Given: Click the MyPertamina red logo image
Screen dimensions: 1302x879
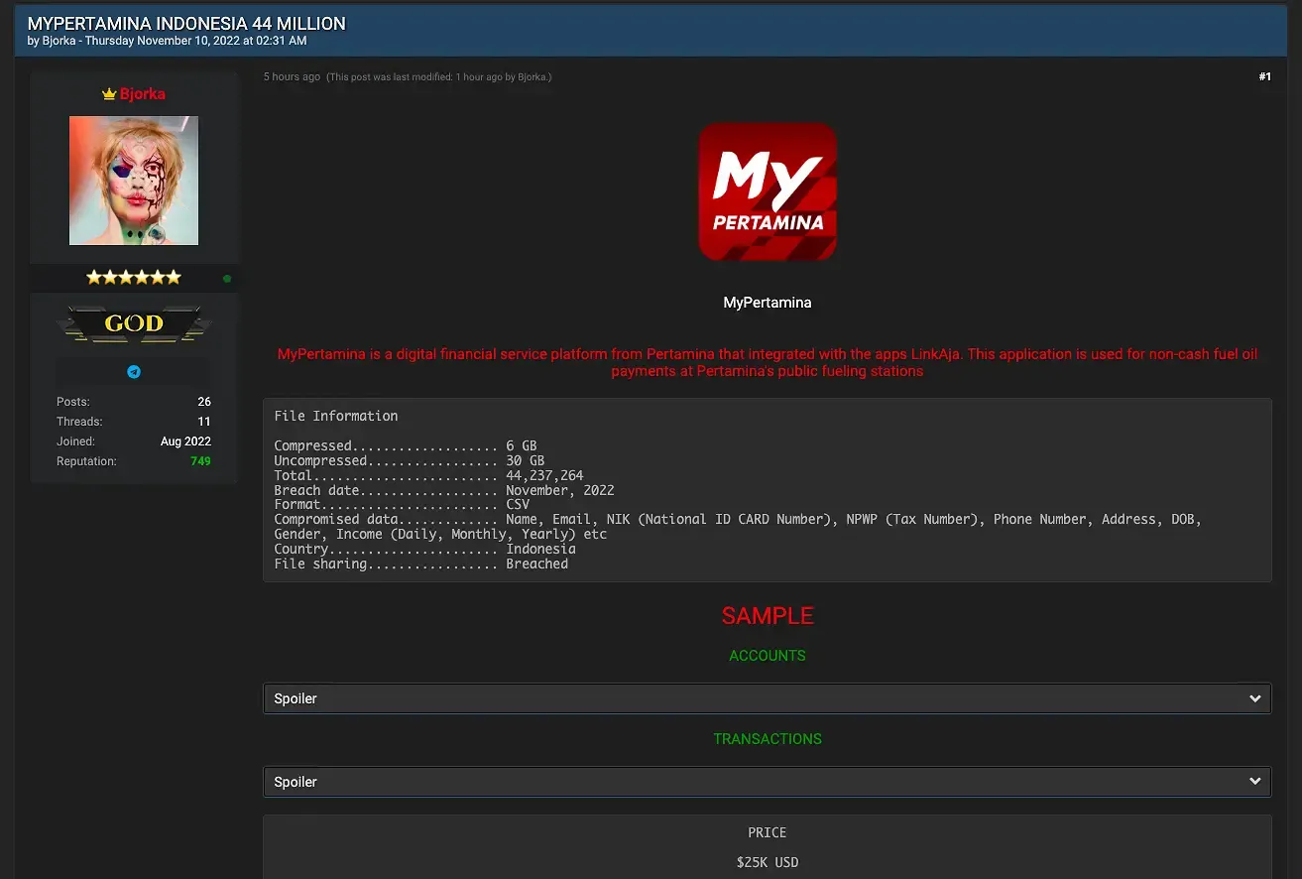Looking at the screenshot, I should click(x=768, y=191).
